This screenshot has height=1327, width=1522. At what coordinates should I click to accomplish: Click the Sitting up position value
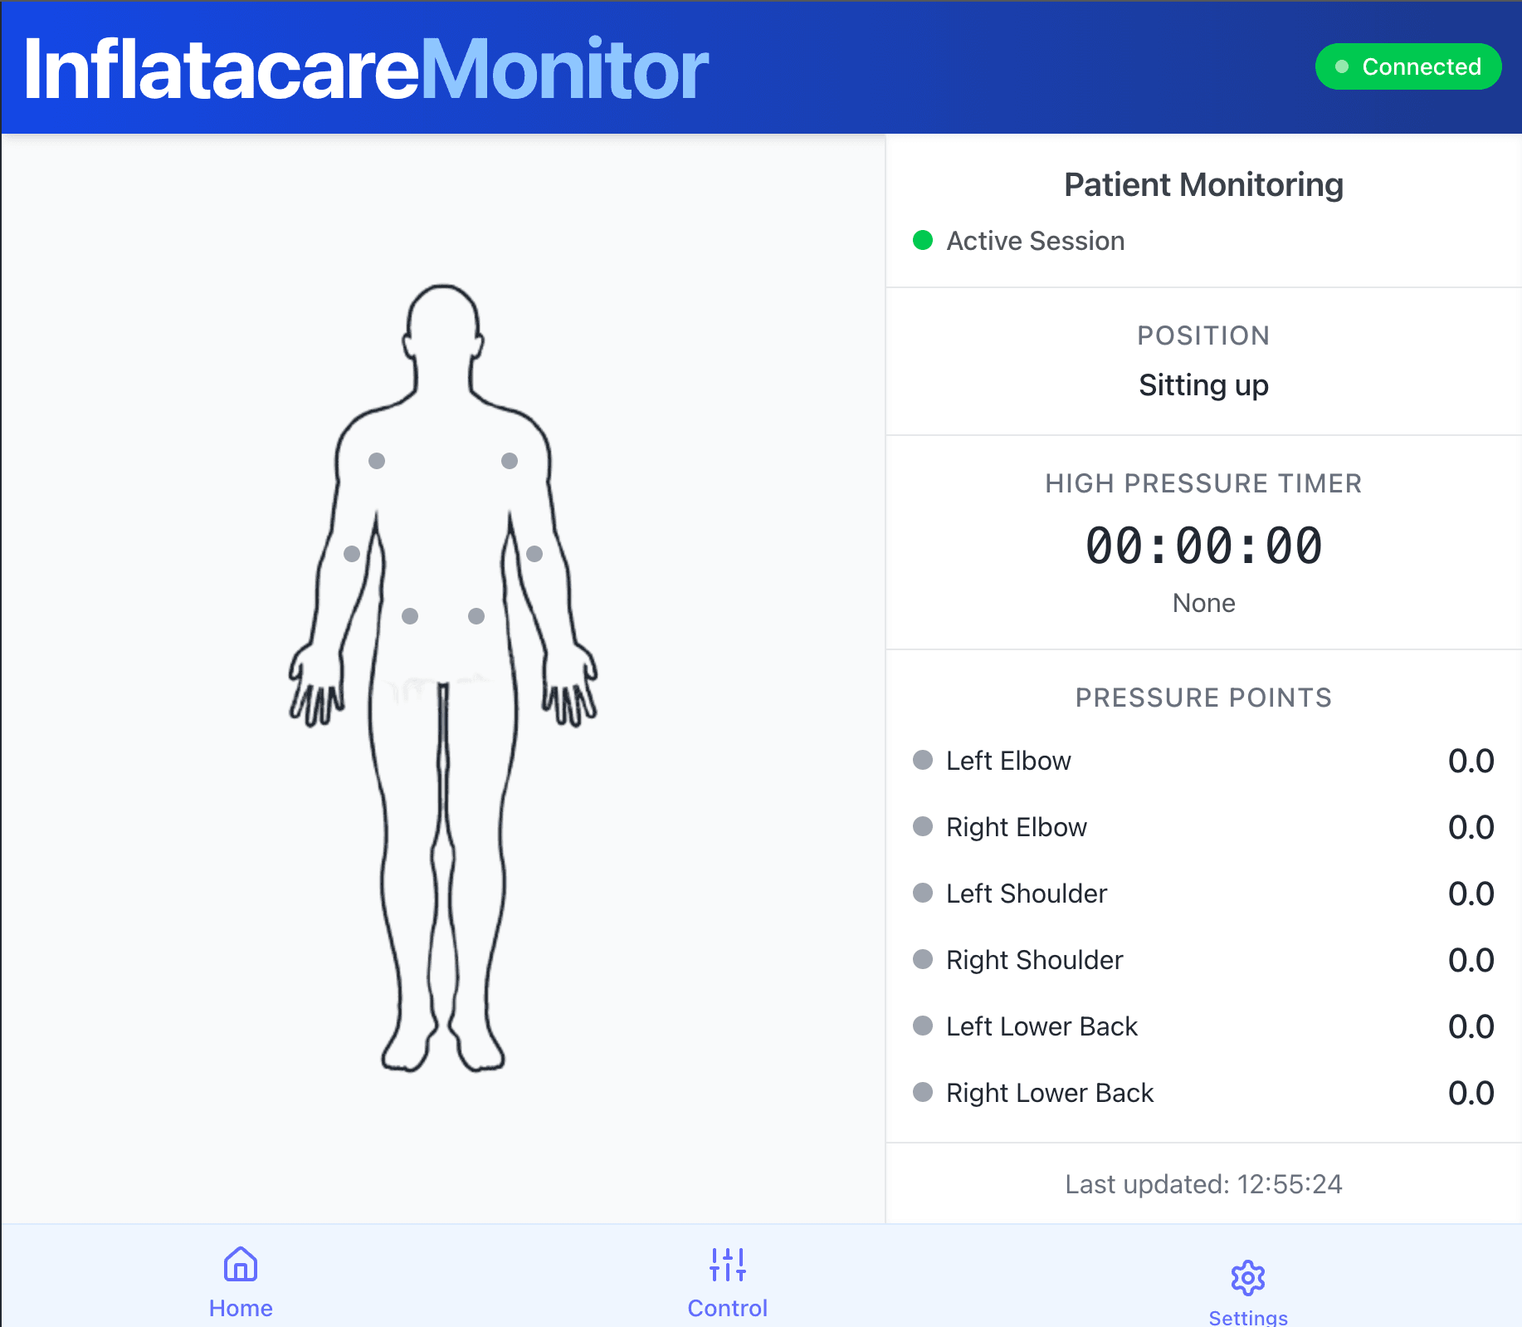[x=1203, y=385]
